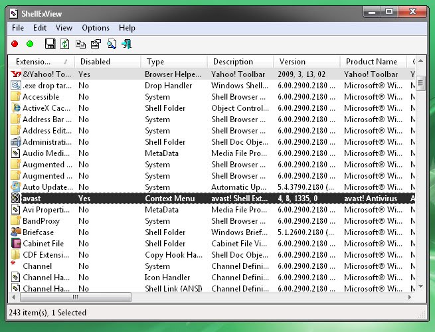Click the red Disable Selected Items icon
Viewport: 435px width, 332px height.
click(x=15, y=44)
